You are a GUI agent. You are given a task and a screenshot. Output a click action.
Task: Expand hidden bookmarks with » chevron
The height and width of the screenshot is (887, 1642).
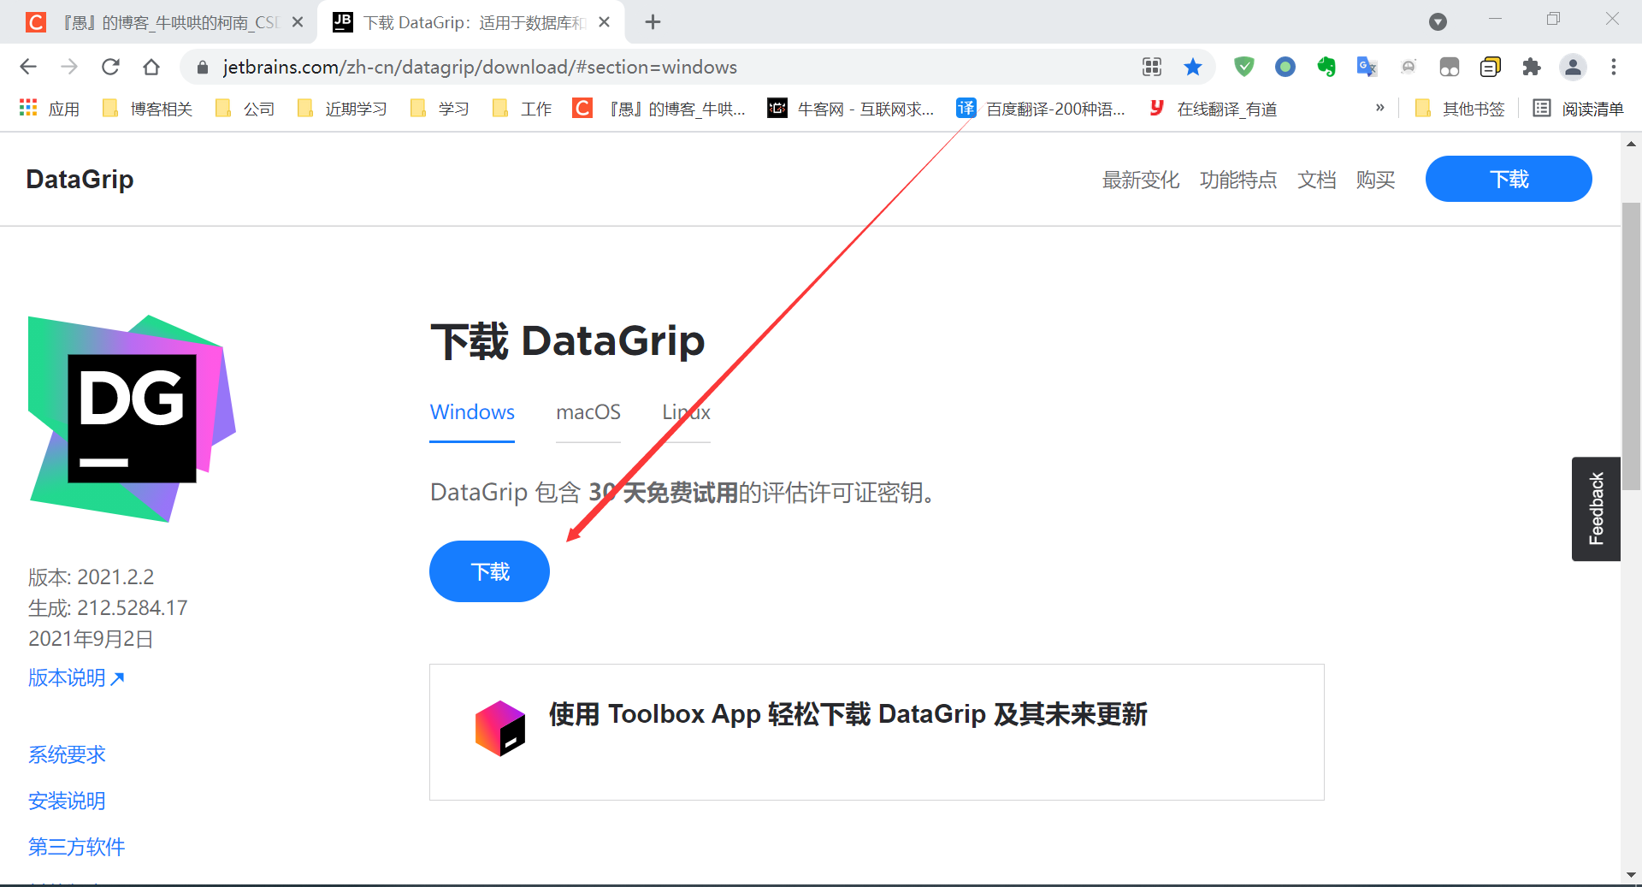(x=1379, y=108)
